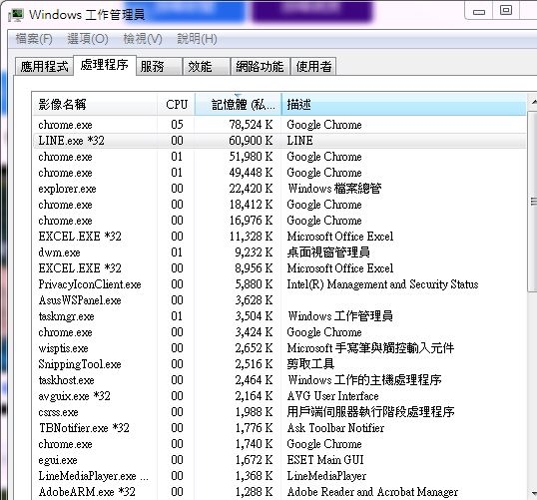Open the 檔案(F) menu
The image size is (537, 500).
(x=34, y=39)
